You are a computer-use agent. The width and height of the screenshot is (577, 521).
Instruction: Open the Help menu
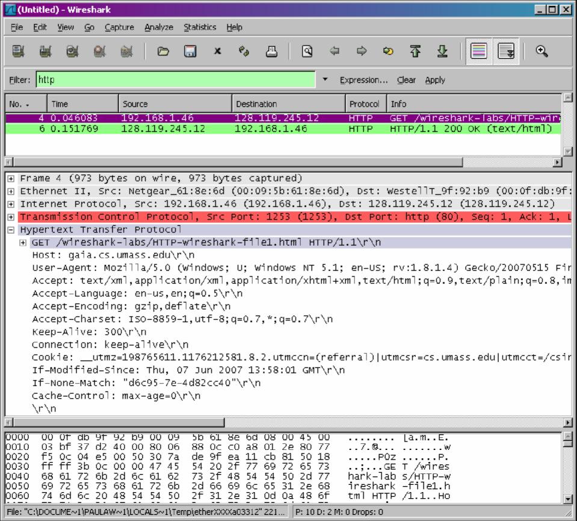(234, 27)
